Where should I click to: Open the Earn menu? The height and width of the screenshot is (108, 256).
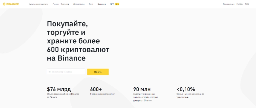point(91,4)
